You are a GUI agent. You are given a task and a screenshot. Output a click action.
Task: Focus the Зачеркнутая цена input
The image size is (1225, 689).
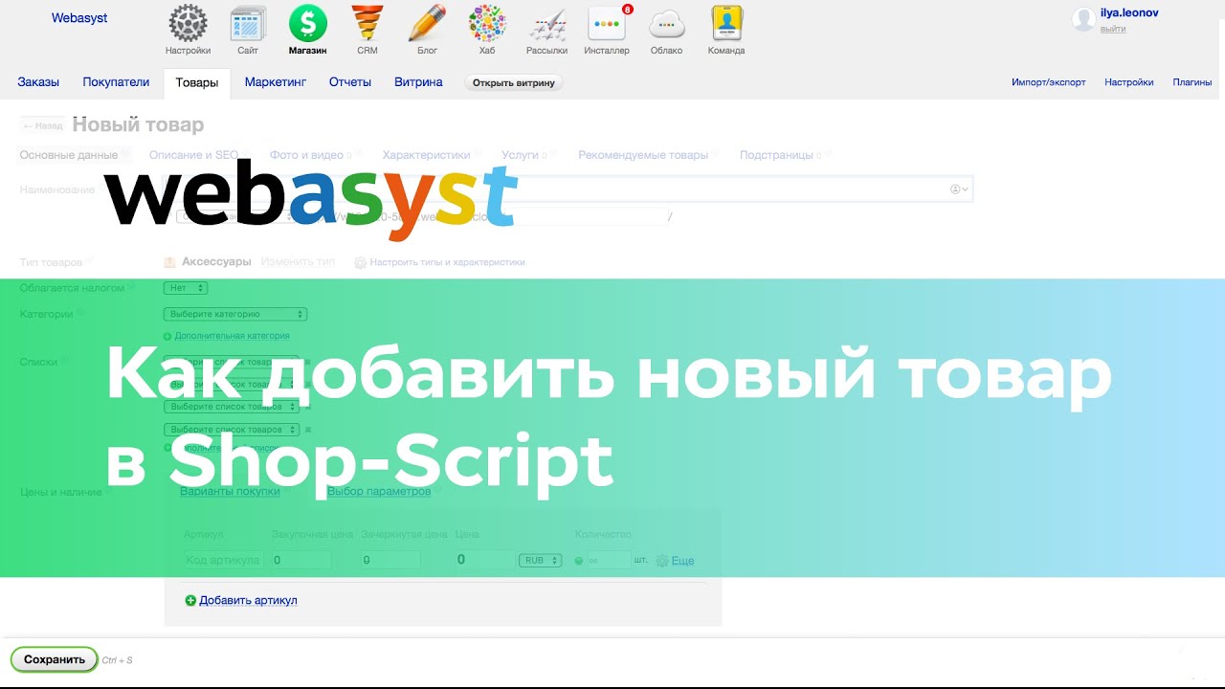[x=390, y=561]
